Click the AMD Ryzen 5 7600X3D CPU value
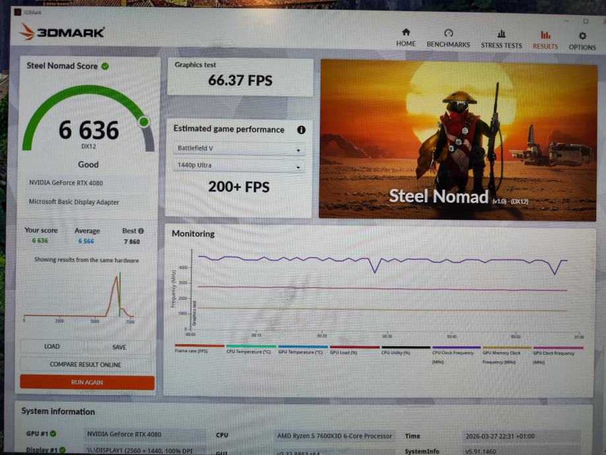The image size is (606, 455). point(334,436)
